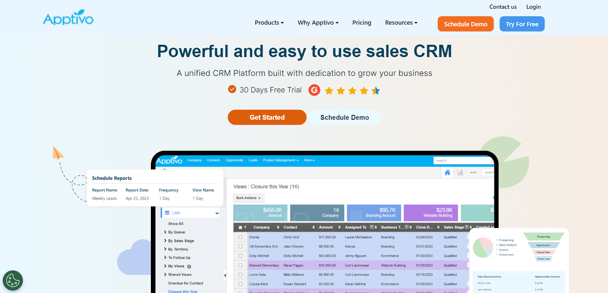Click the Lists table icon in sidebar
The width and height of the screenshot is (608, 293).
pyautogui.click(x=167, y=213)
